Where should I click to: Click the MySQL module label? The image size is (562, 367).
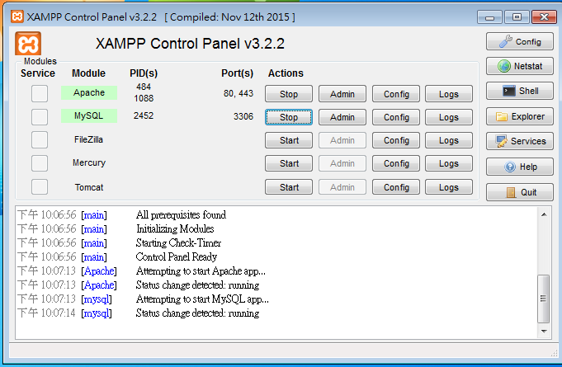tap(89, 115)
